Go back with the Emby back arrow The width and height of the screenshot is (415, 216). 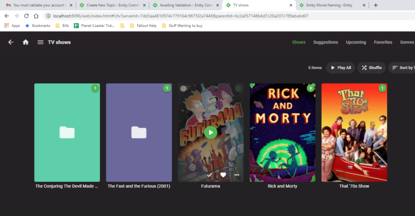[x=11, y=42]
